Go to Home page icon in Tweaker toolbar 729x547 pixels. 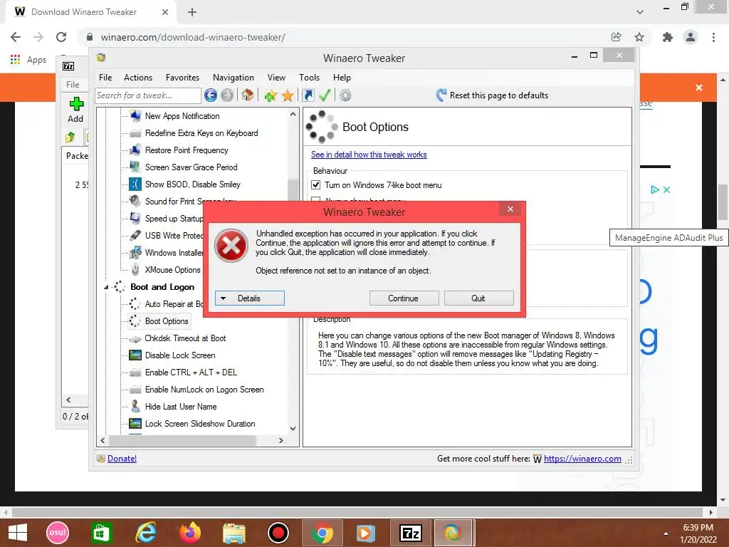point(247,95)
